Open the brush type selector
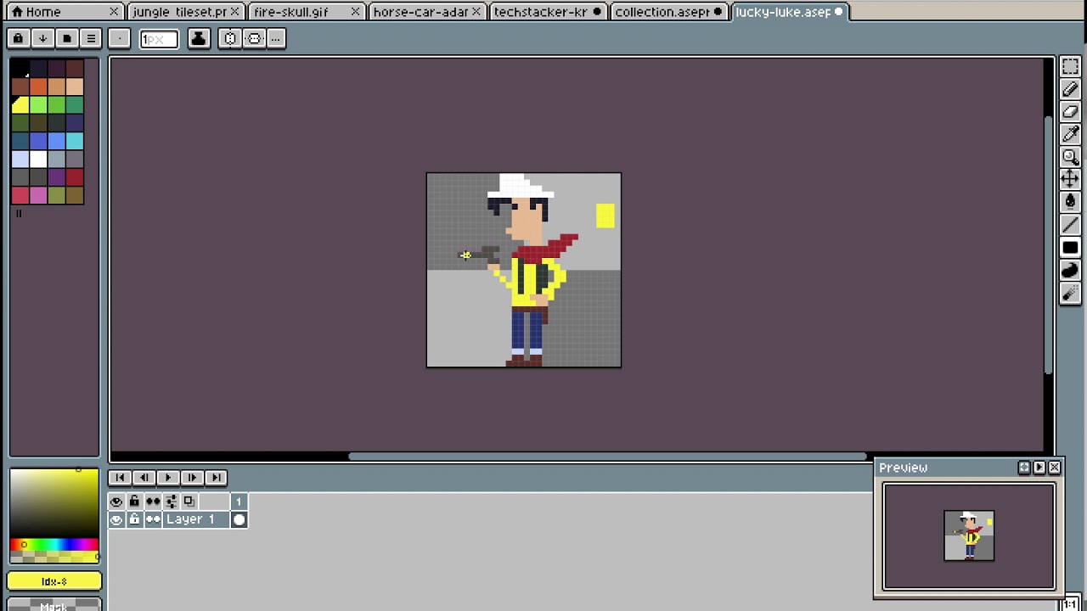 120,38
